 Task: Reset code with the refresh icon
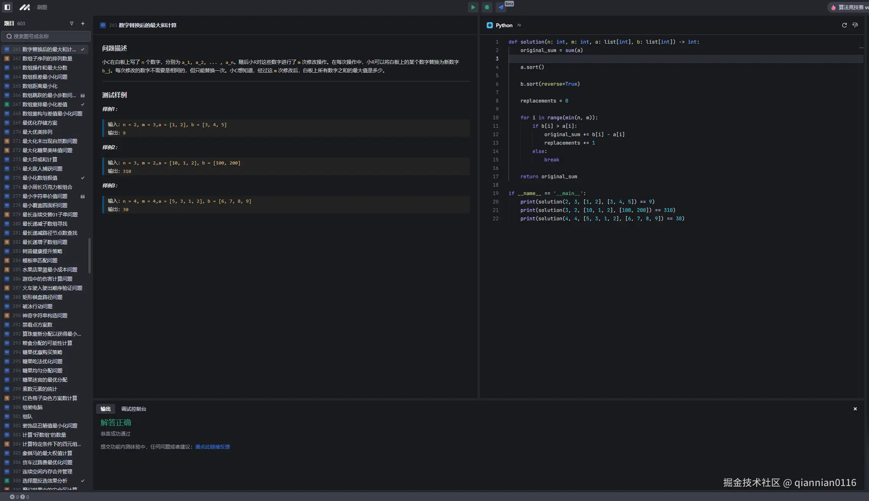[x=844, y=25]
